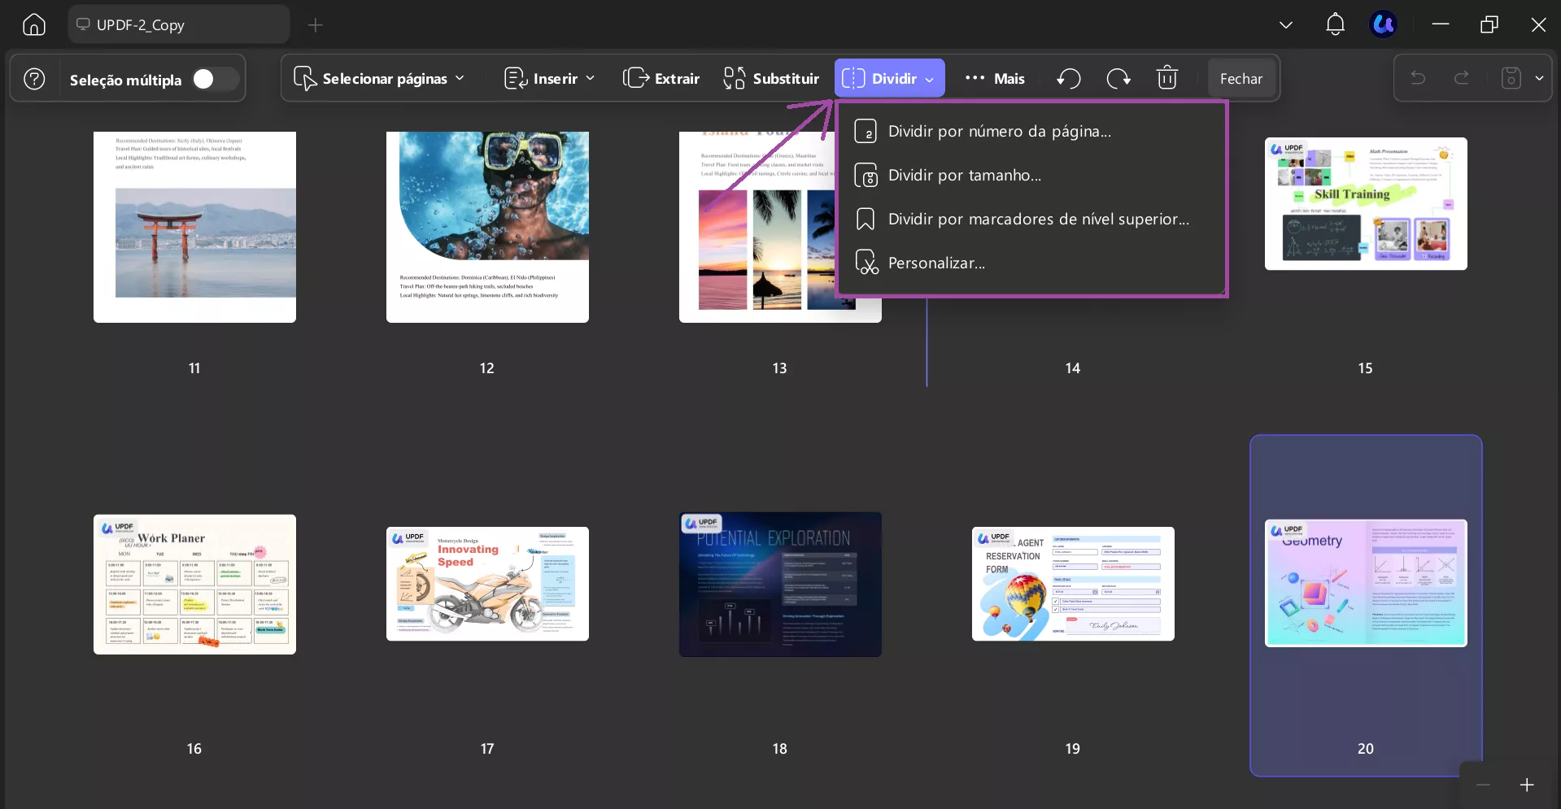Zoom in thumbnails with plus button

(x=1527, y=785)
